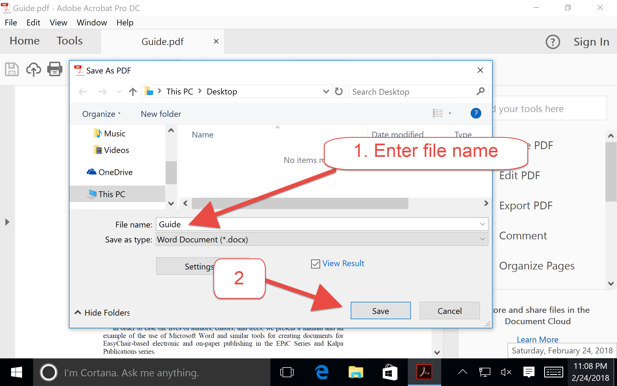The width and height of the screenshot is (617, 386).
Task: Click the Back arrow in Save dialog
Action: [83, 92]
